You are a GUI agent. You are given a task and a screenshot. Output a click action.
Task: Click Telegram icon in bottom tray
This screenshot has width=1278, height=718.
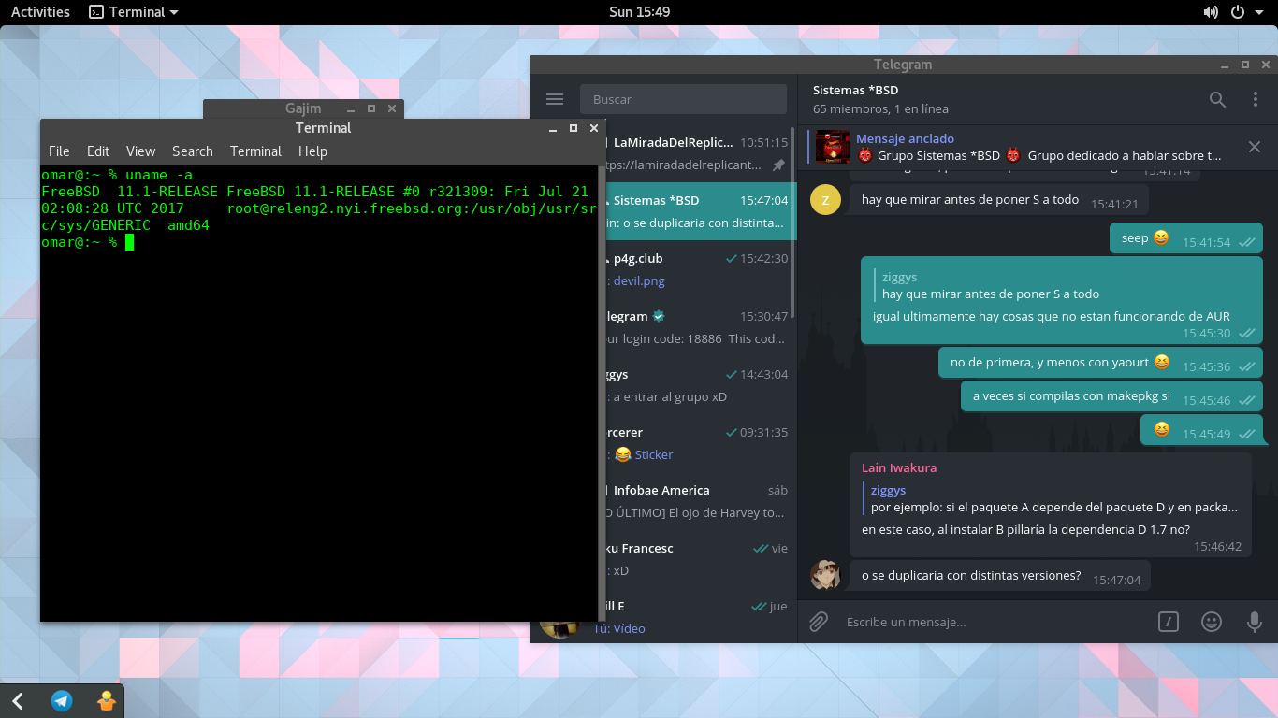[x=62, y=700]
